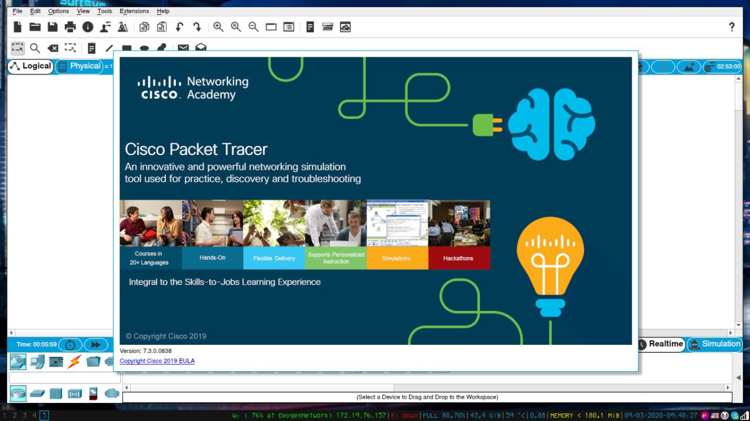Open network information (i) icon

coord(88,27)
